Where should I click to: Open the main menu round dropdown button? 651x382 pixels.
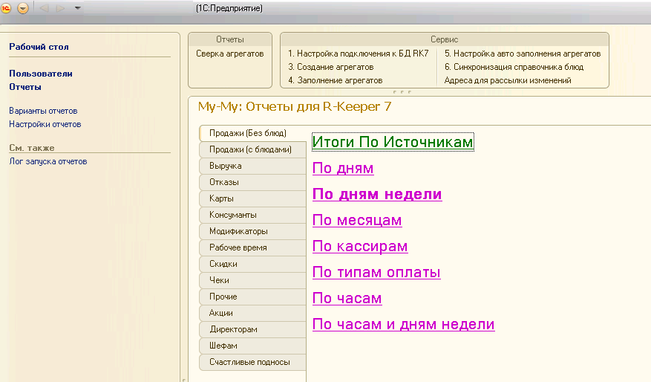pyautogui.click(x=23, y=8)
